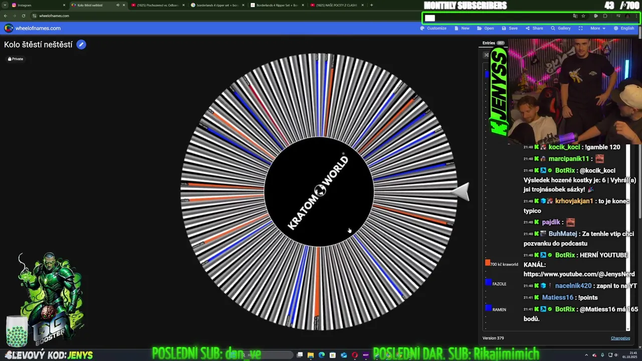The height and width of the screenshot is (361, 642).
Task: Switch to Borderlands 4 Ripper Set page tab
Action: tap(277, 5)
